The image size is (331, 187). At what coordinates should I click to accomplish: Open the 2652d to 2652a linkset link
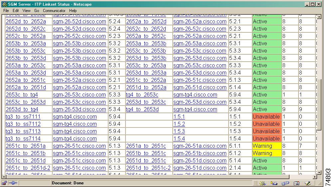coord(26,22)
